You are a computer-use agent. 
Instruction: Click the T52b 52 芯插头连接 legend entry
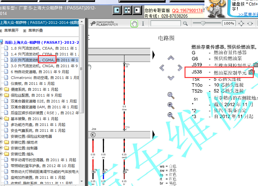coord(218,91)
